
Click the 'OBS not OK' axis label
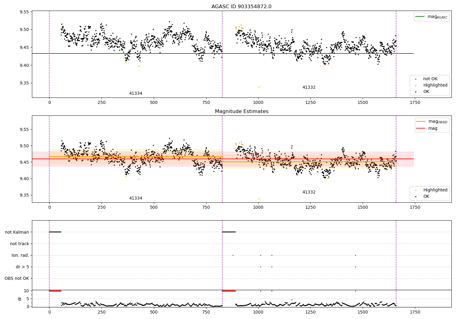[17, 278]
